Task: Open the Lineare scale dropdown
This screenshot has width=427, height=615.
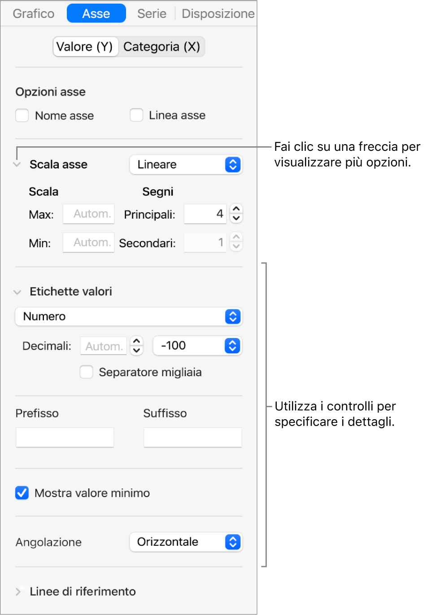Action: pos(186,165)
